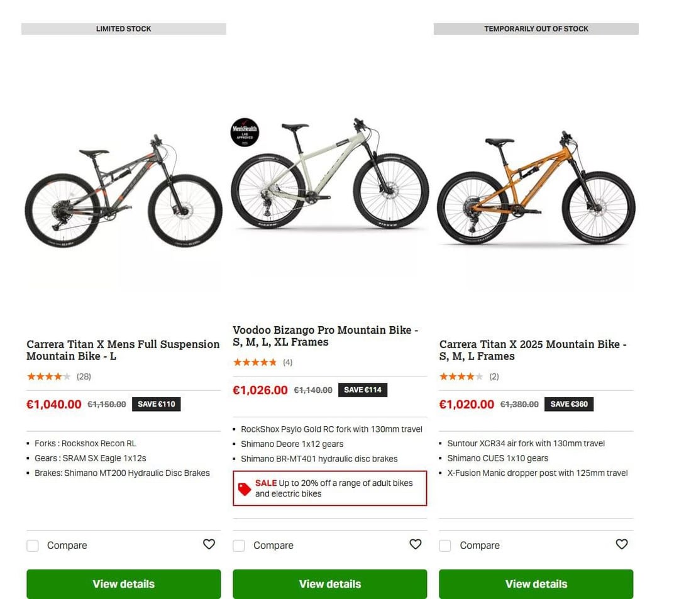Screen dimensions: 679x599
Task: Click heart icon for Voodoo Bizango Pro
Action: (x=415, y=544)
